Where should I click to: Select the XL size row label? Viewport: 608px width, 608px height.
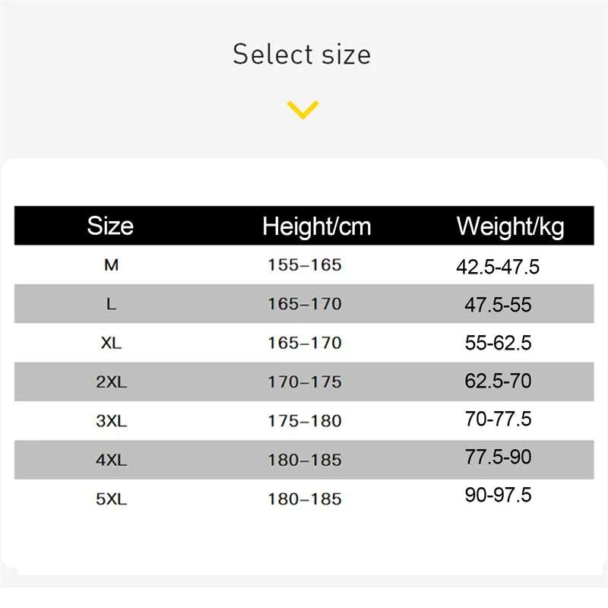point(111,343)
